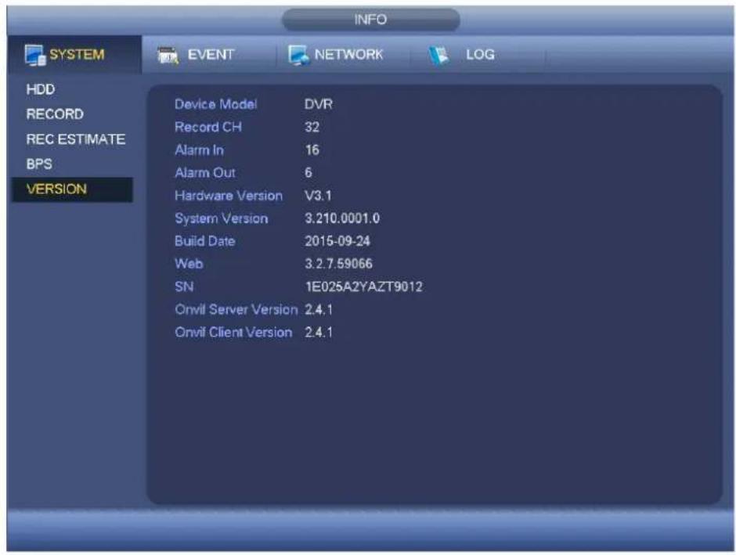
Task: Click the Hardware Version label
Action: pyautogui.click(x=229, y=196)
